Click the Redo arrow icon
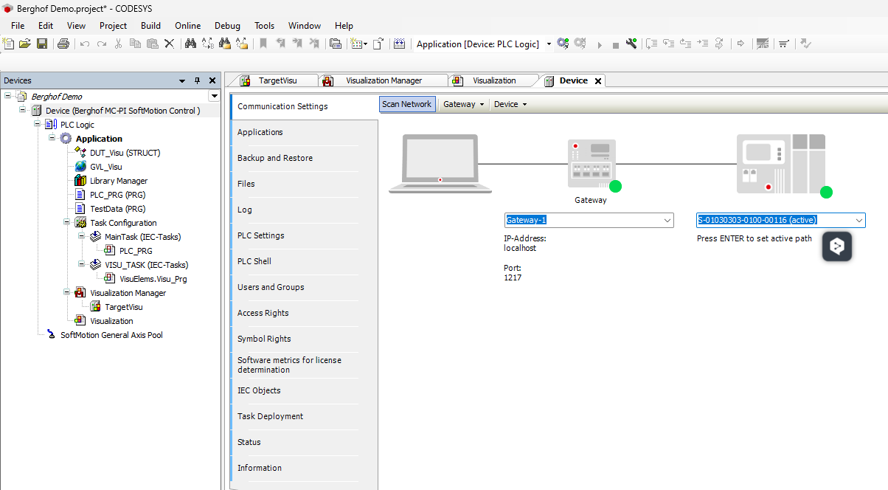Viewport: 888px width, 490px height. 102,44
